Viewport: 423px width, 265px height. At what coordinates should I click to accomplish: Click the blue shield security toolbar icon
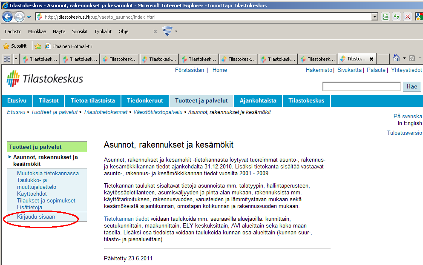[x=167, y=31]
